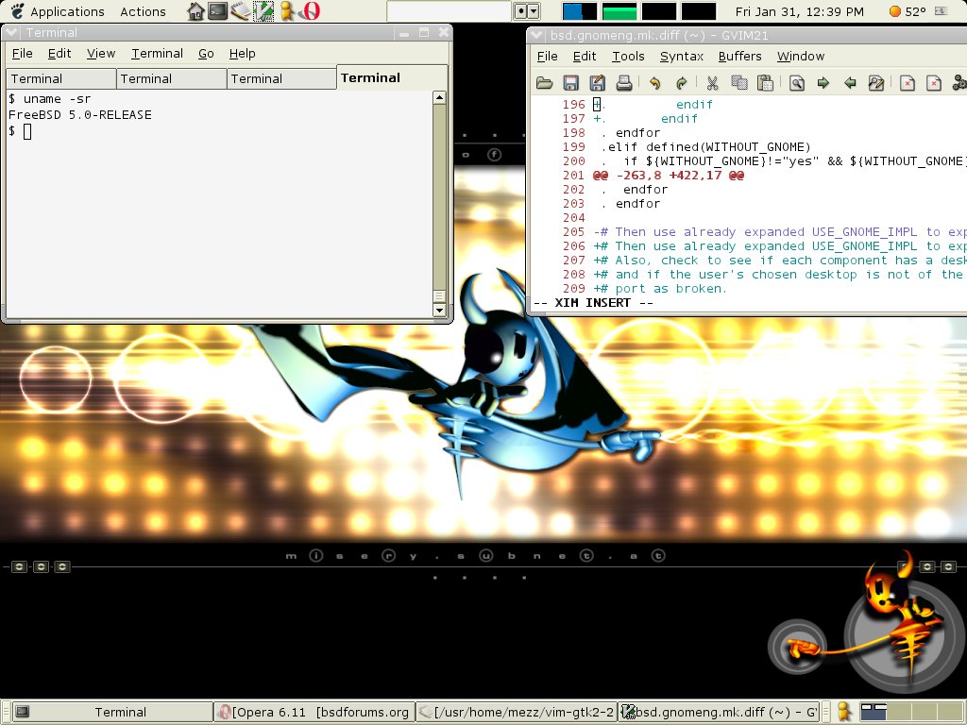967x725 pixels.
Task: Select the first workspace in the pager
Action: (x=874, y=712)
